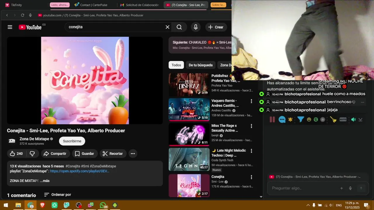374x210 pixels.
Task: Toggle the gray star icon
Action: [323, 120]
